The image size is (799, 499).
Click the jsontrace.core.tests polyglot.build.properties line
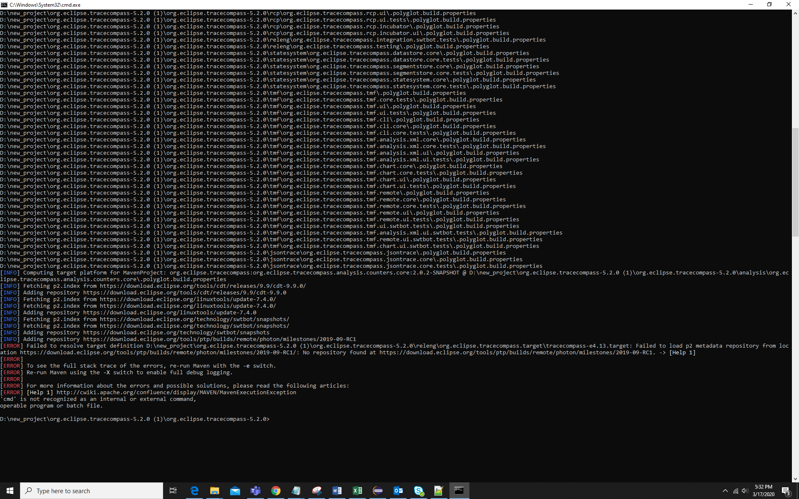click(x=271, y=266)
